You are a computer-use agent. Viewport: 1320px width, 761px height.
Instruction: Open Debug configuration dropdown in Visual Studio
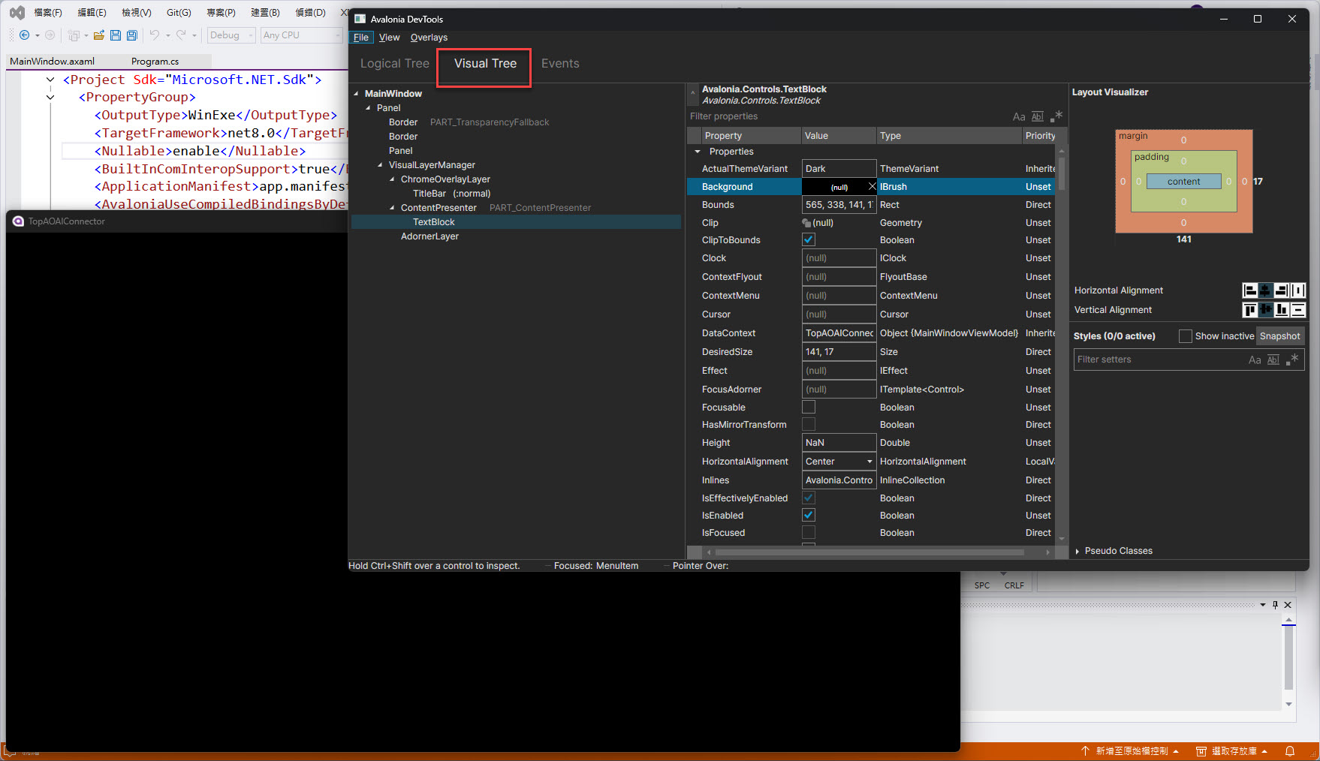(231, 35)
